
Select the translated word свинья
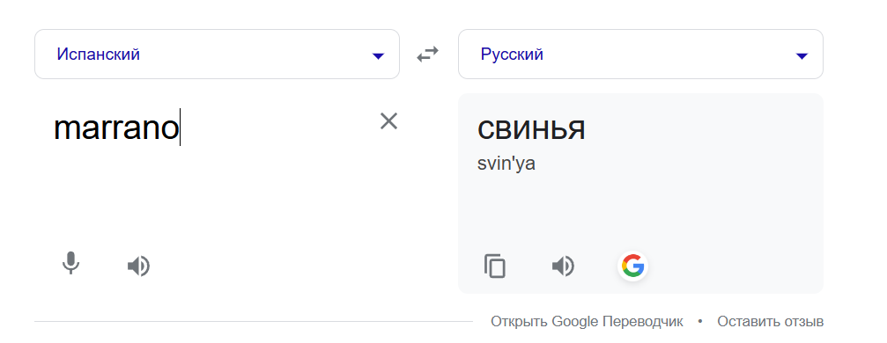(531, 130)
